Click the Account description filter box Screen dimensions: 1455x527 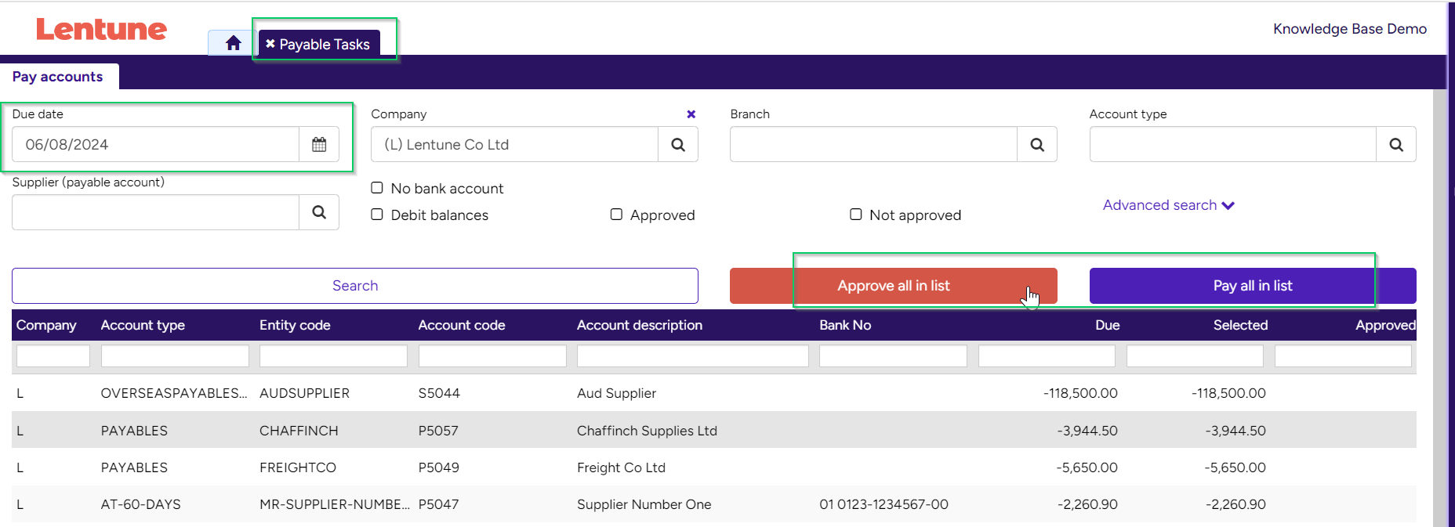point(693,356)
